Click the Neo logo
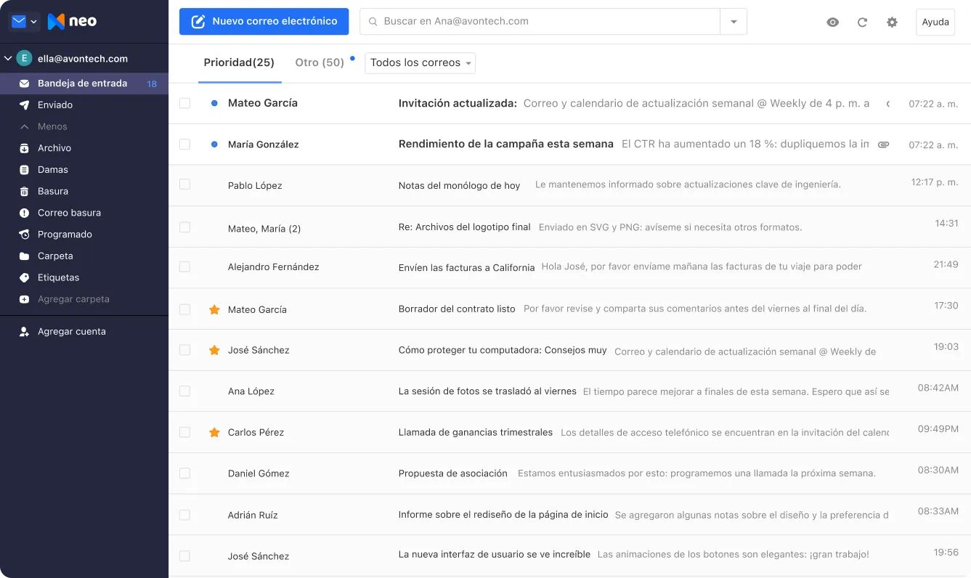The image size is (971, 578). 72,22
